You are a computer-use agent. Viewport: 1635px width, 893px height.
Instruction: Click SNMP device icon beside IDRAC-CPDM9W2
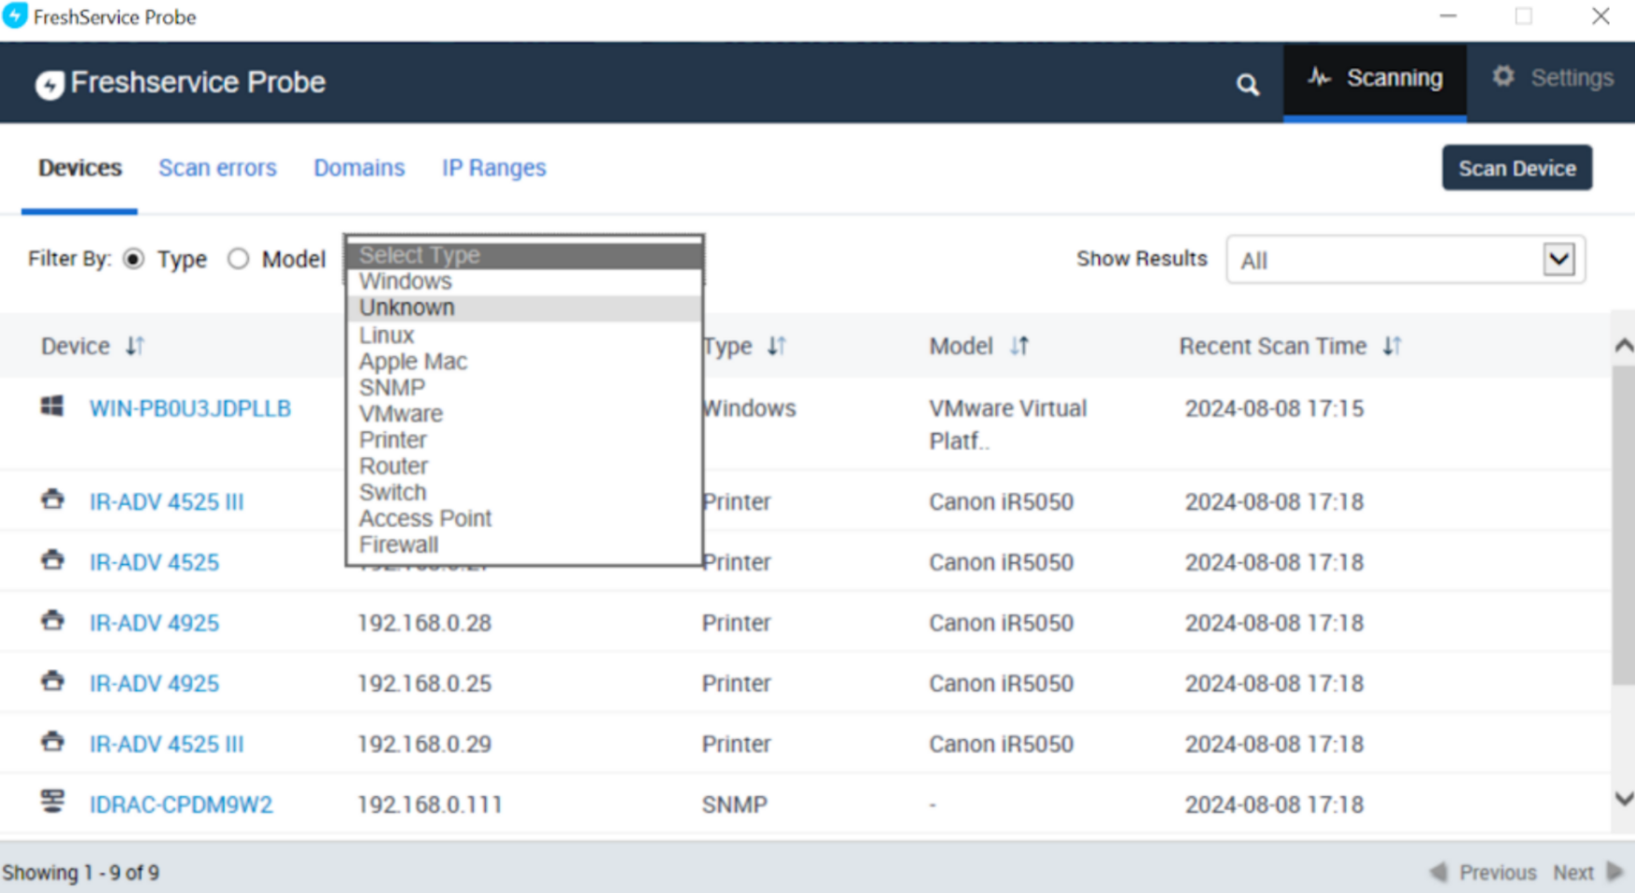pos(52,802)
